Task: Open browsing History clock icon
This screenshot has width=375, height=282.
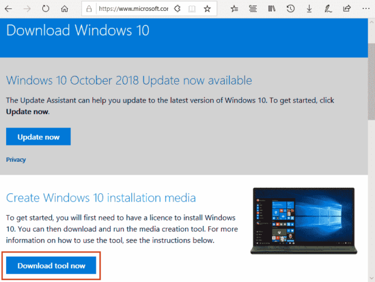Action: click(291, 9)
